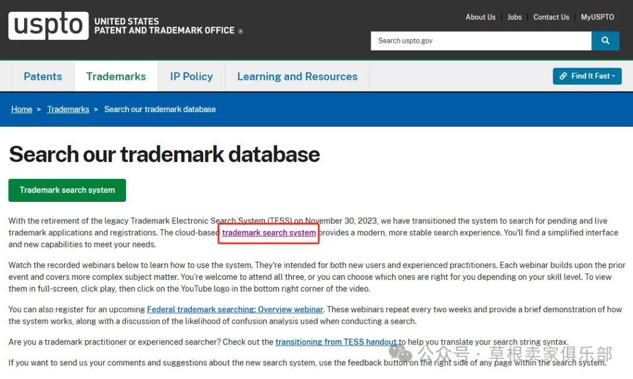
Task: Click breadcrumb text 'Search our trademark database'
Action: click(160, 110)
